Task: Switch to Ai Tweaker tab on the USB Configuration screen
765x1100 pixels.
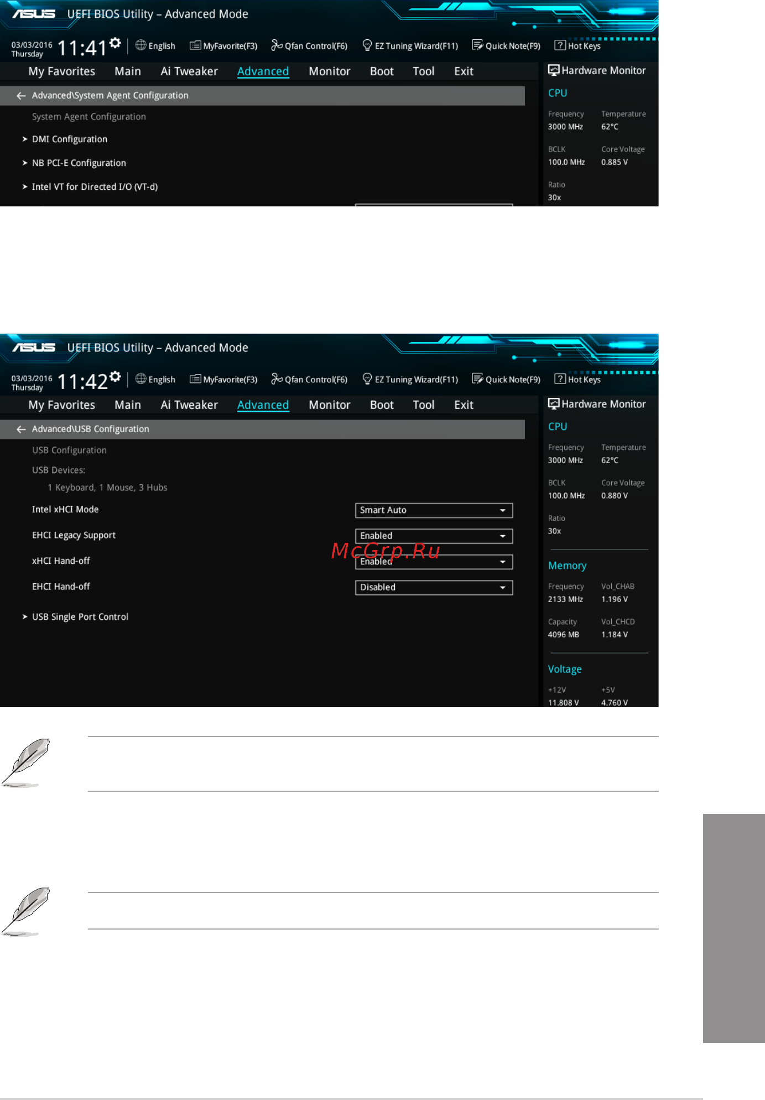Action: coord(189,405)
